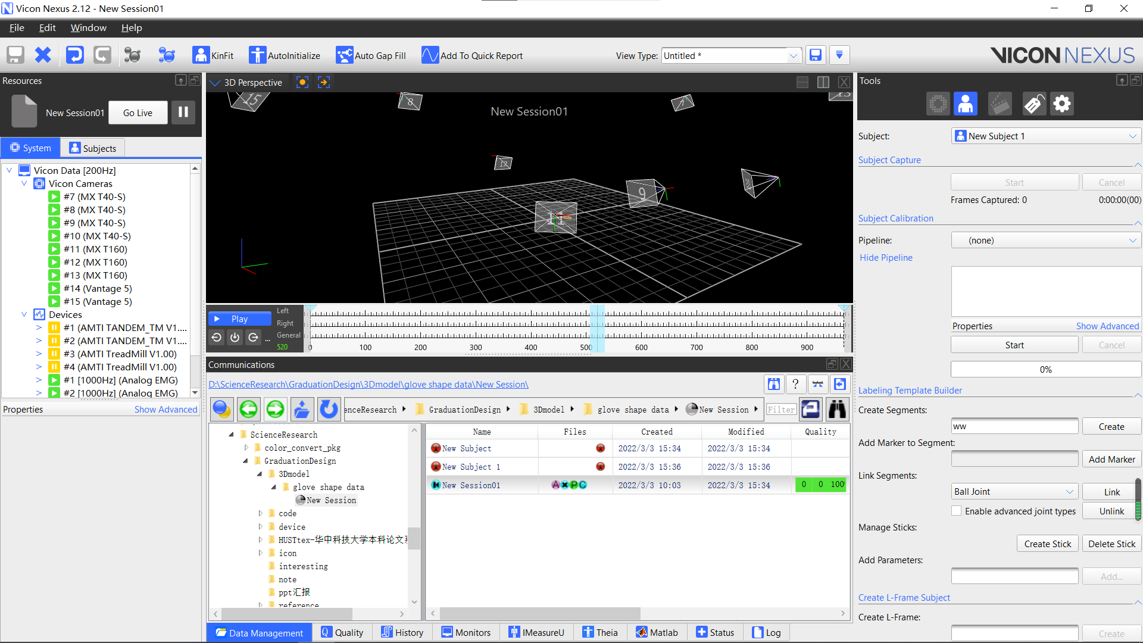This screenshot has height=643, width=1143.
Task: Click the horizontal split view icon
Action: click(802, 82)
